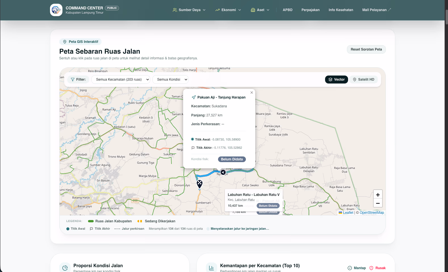Click the Labuhan Ratu - Labuhan Ratu V tooltip

point(254,200)
